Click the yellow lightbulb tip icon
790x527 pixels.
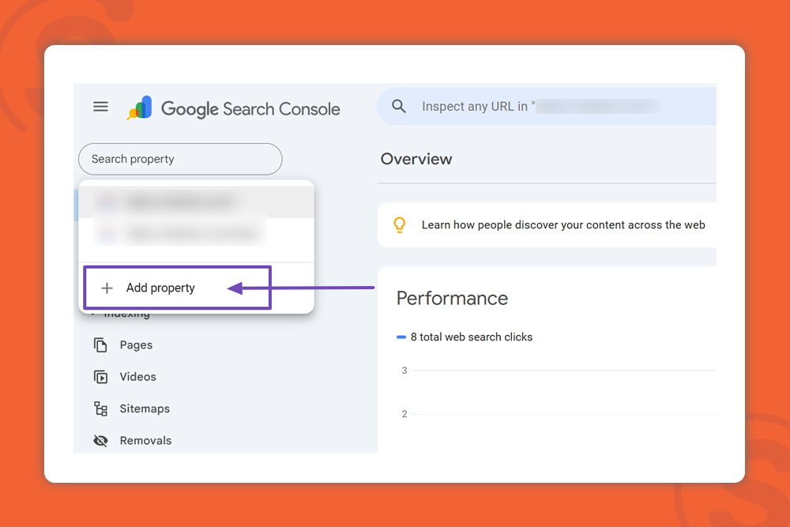pos(400,225)
